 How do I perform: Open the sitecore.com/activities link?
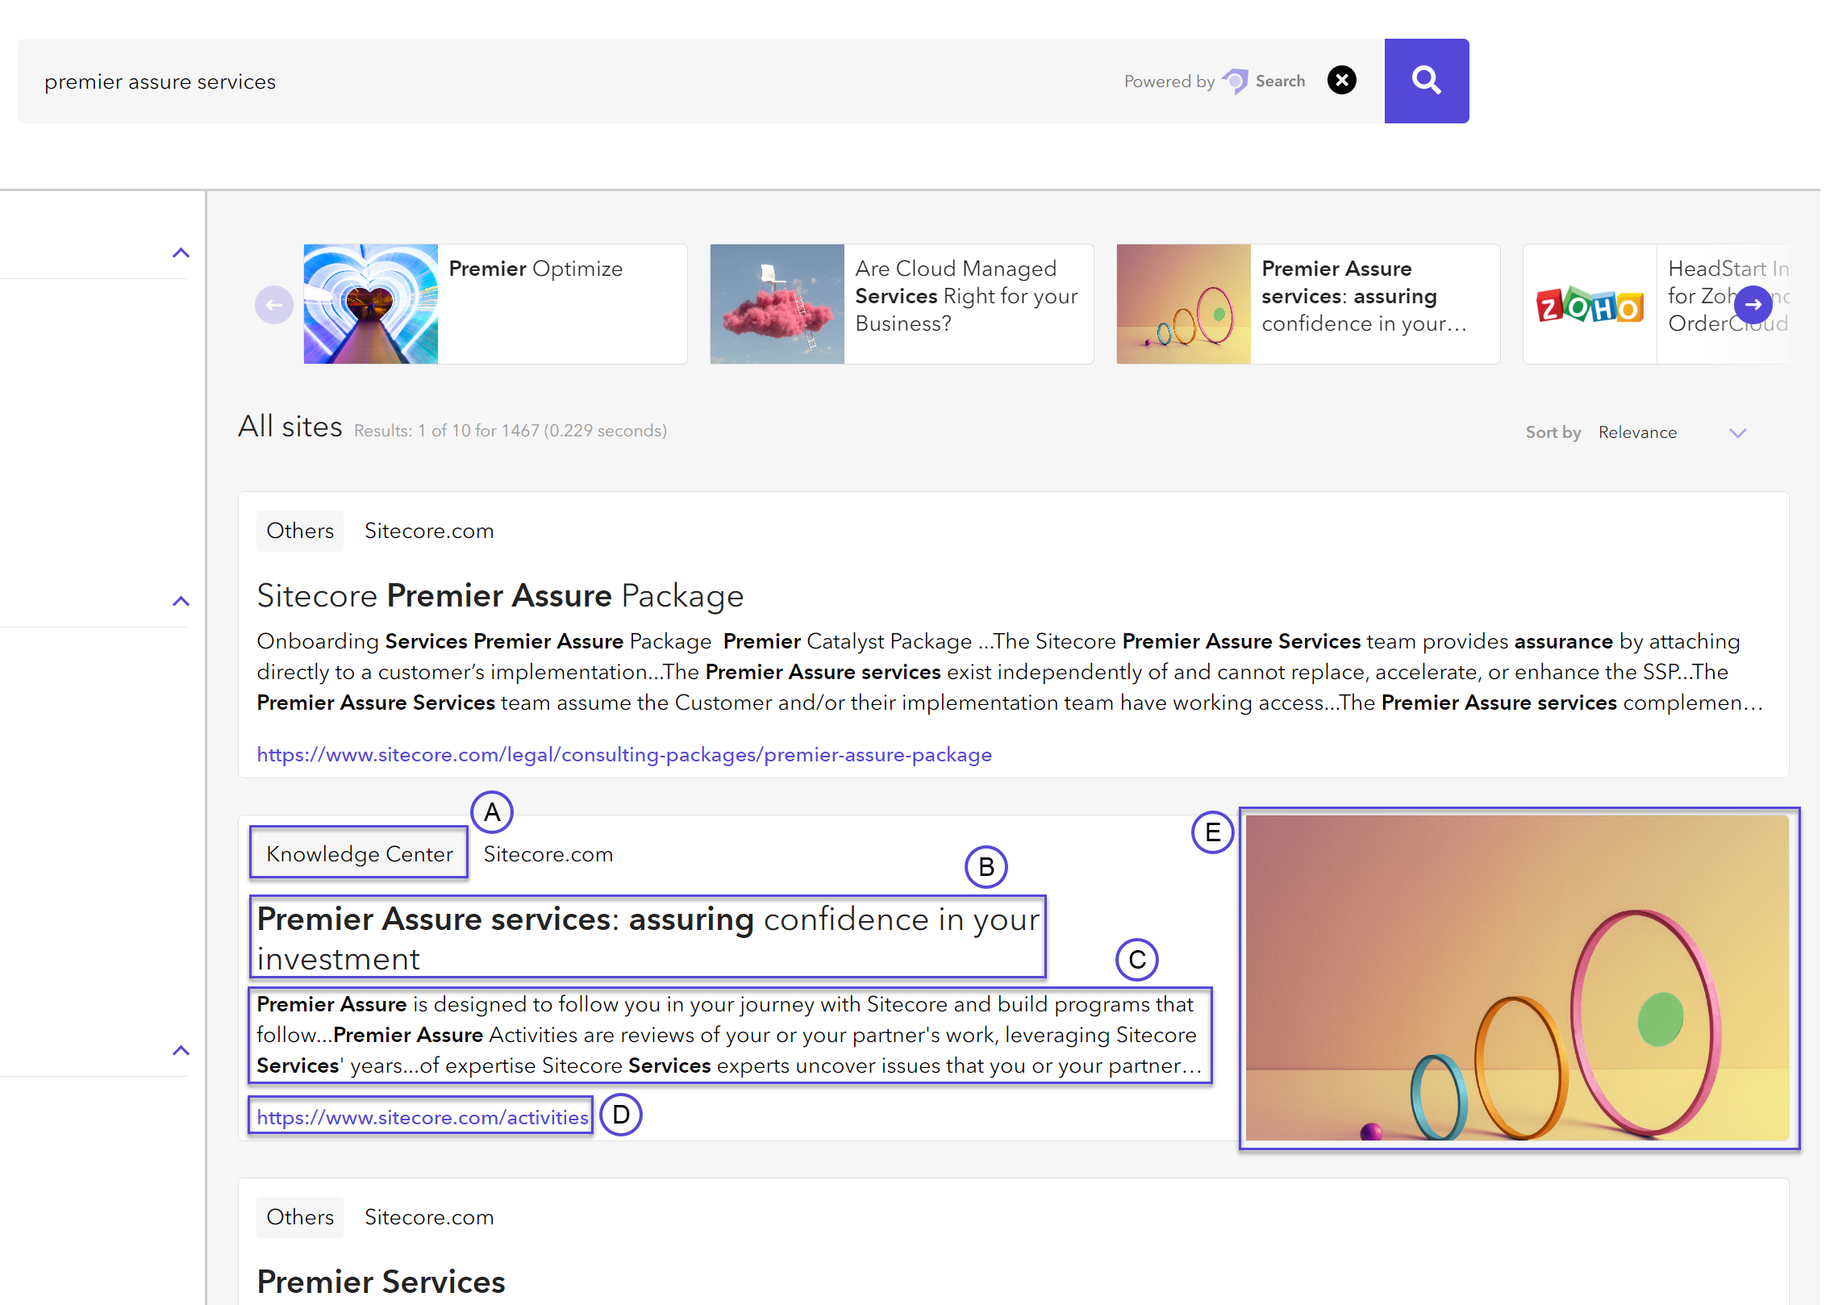click(x=423, y=1118)
